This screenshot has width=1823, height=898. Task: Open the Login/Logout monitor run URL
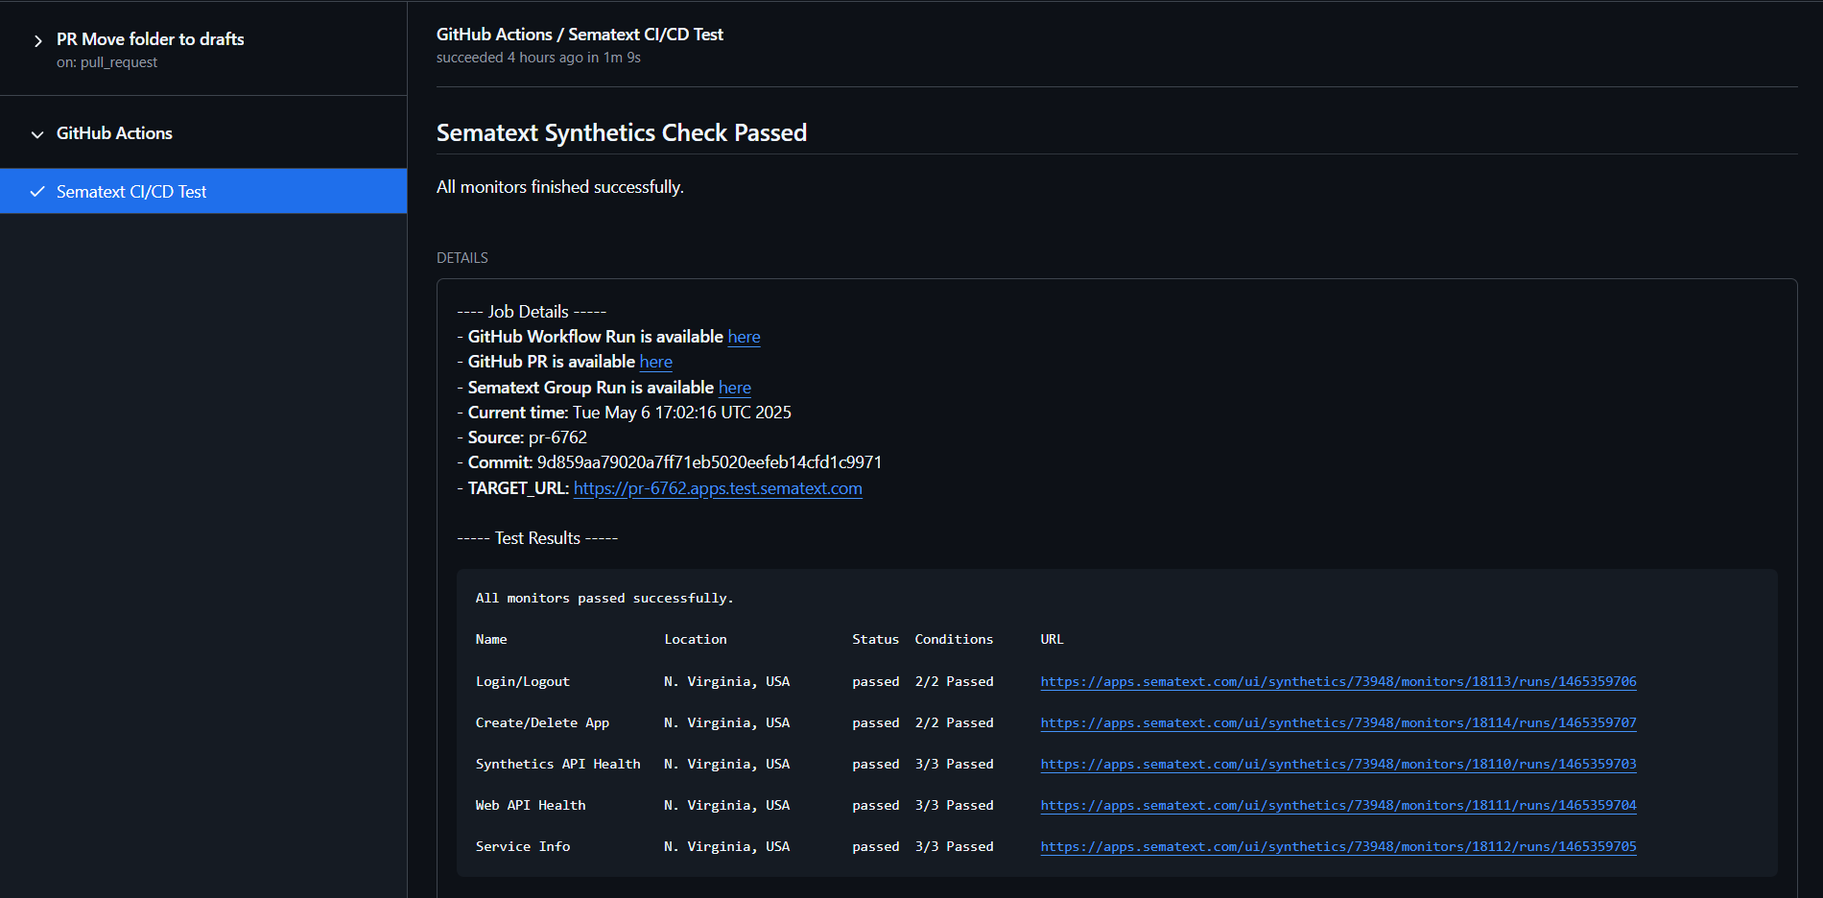coord(1338,681)
